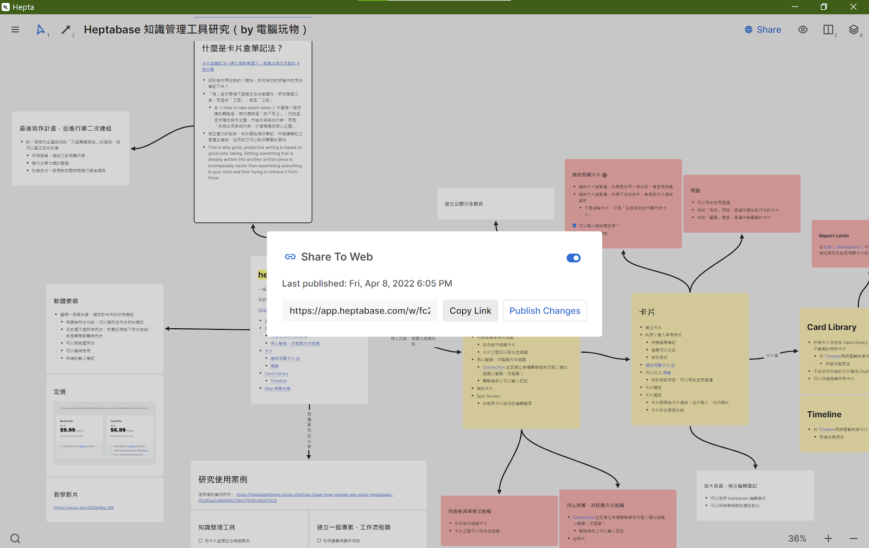Image resolution: width=869 pixels, height=548 pixels.
Task: Zoom out with minus icon
Action: [x=854, y=538]
